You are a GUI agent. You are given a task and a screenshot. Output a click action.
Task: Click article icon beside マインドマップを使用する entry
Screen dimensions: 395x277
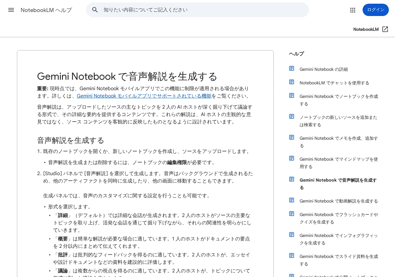(292, 158)
